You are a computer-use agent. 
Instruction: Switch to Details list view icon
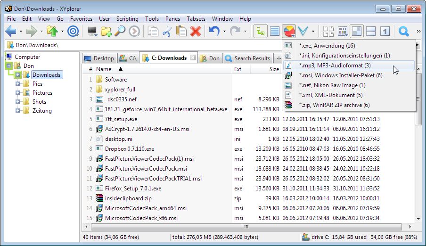pos(275,31)
